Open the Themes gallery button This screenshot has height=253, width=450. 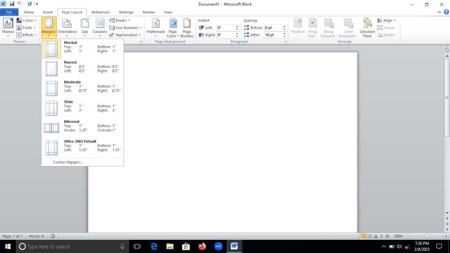click(8, 27)
